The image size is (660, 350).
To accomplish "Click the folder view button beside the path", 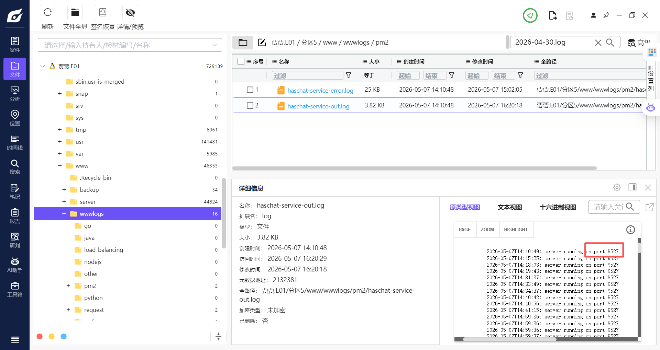I will coord(243,43).
